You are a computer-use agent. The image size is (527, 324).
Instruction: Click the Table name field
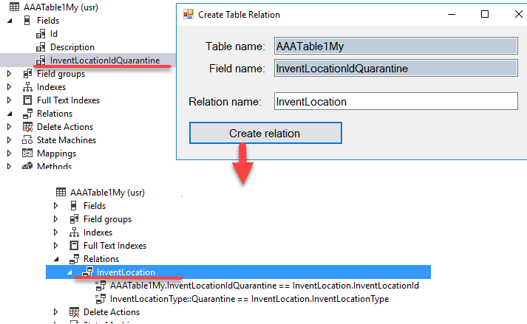(396, 46)
